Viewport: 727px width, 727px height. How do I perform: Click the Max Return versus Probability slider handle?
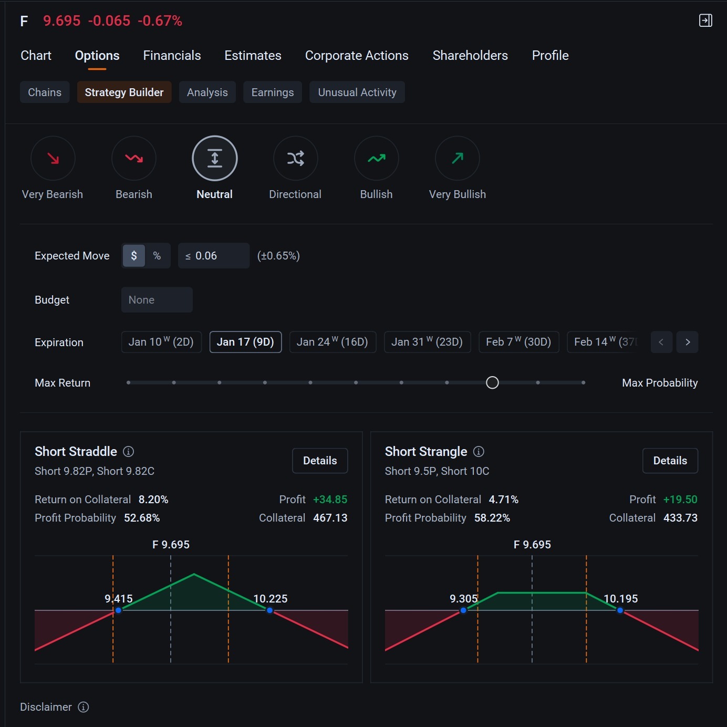[492, 382]
